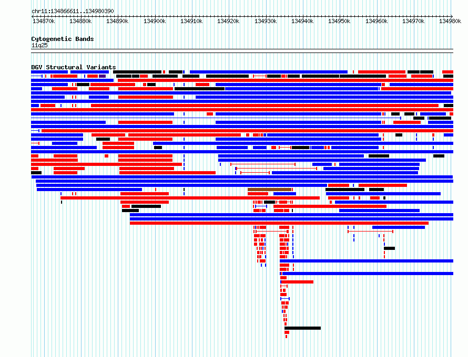Click the 134940k ruler tick label

302,21
